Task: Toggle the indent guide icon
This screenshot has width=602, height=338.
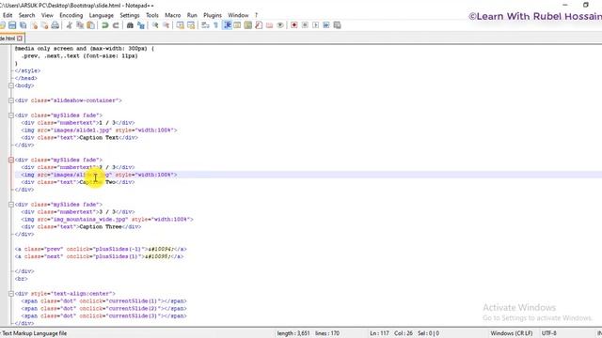Action: click(228, 25)
